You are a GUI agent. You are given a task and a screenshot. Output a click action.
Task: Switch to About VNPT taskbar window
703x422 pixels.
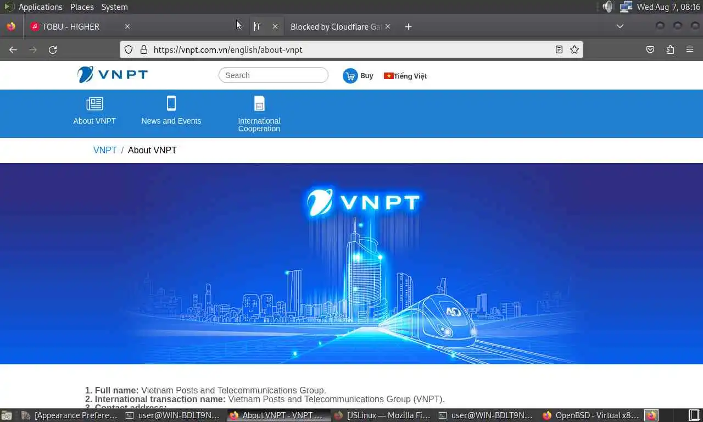click(278, 415)
